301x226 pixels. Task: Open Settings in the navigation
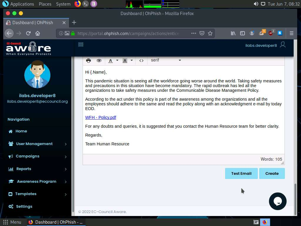pyautogui.click(x=24, y=207)
